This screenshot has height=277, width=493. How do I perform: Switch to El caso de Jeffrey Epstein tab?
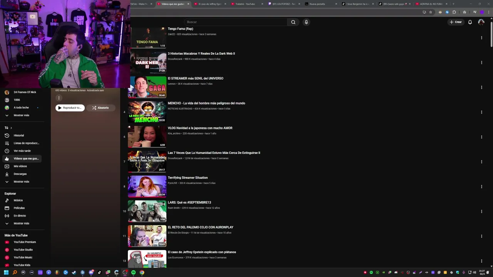tap(210, 4)
